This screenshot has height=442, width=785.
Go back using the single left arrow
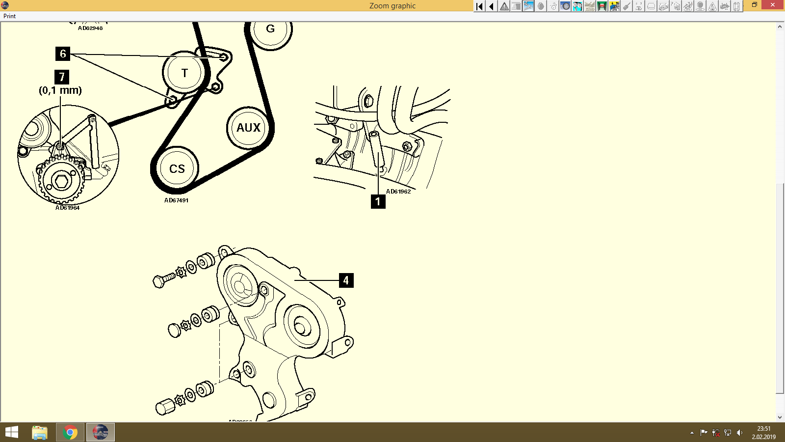coord(492,6)
